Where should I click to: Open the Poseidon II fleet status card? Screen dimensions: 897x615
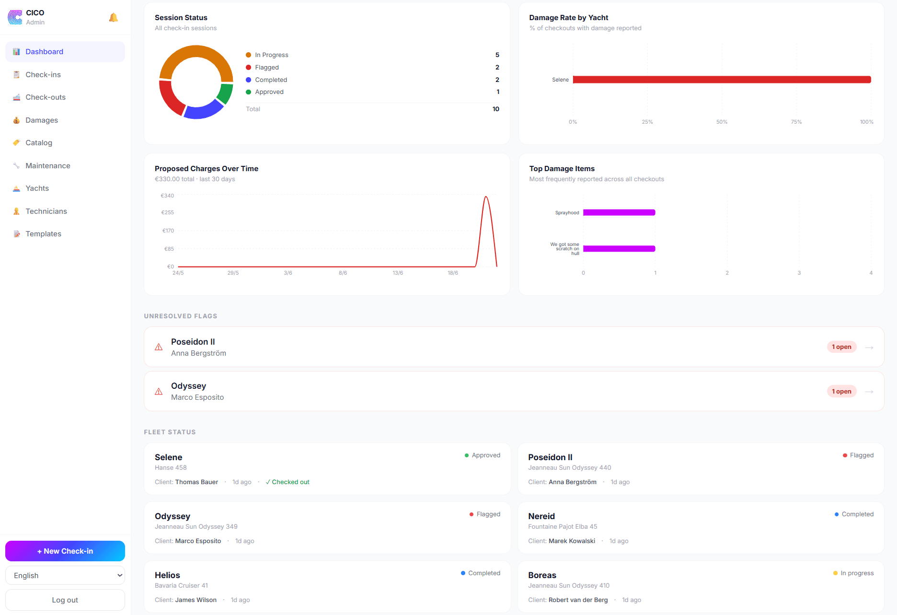click(701, 469)
